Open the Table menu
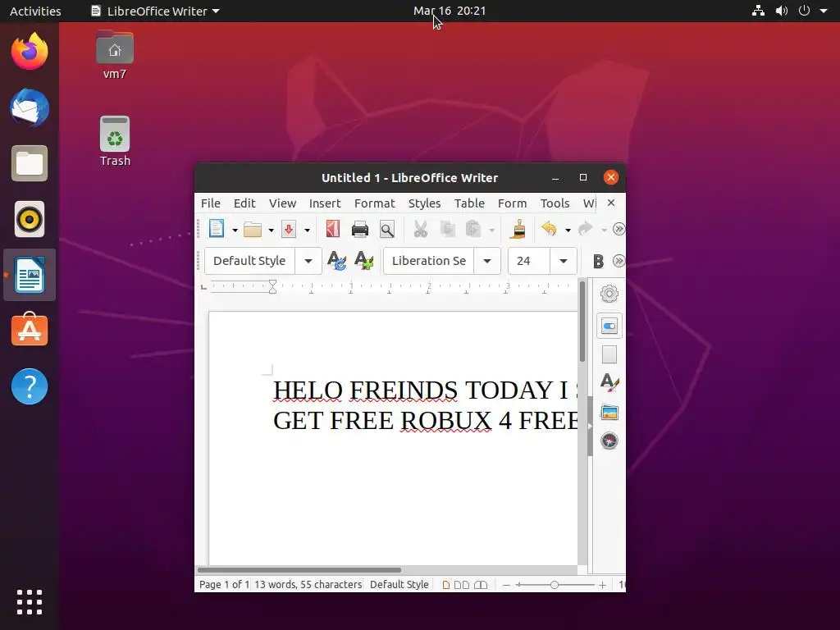 click(x=469, y=203)
